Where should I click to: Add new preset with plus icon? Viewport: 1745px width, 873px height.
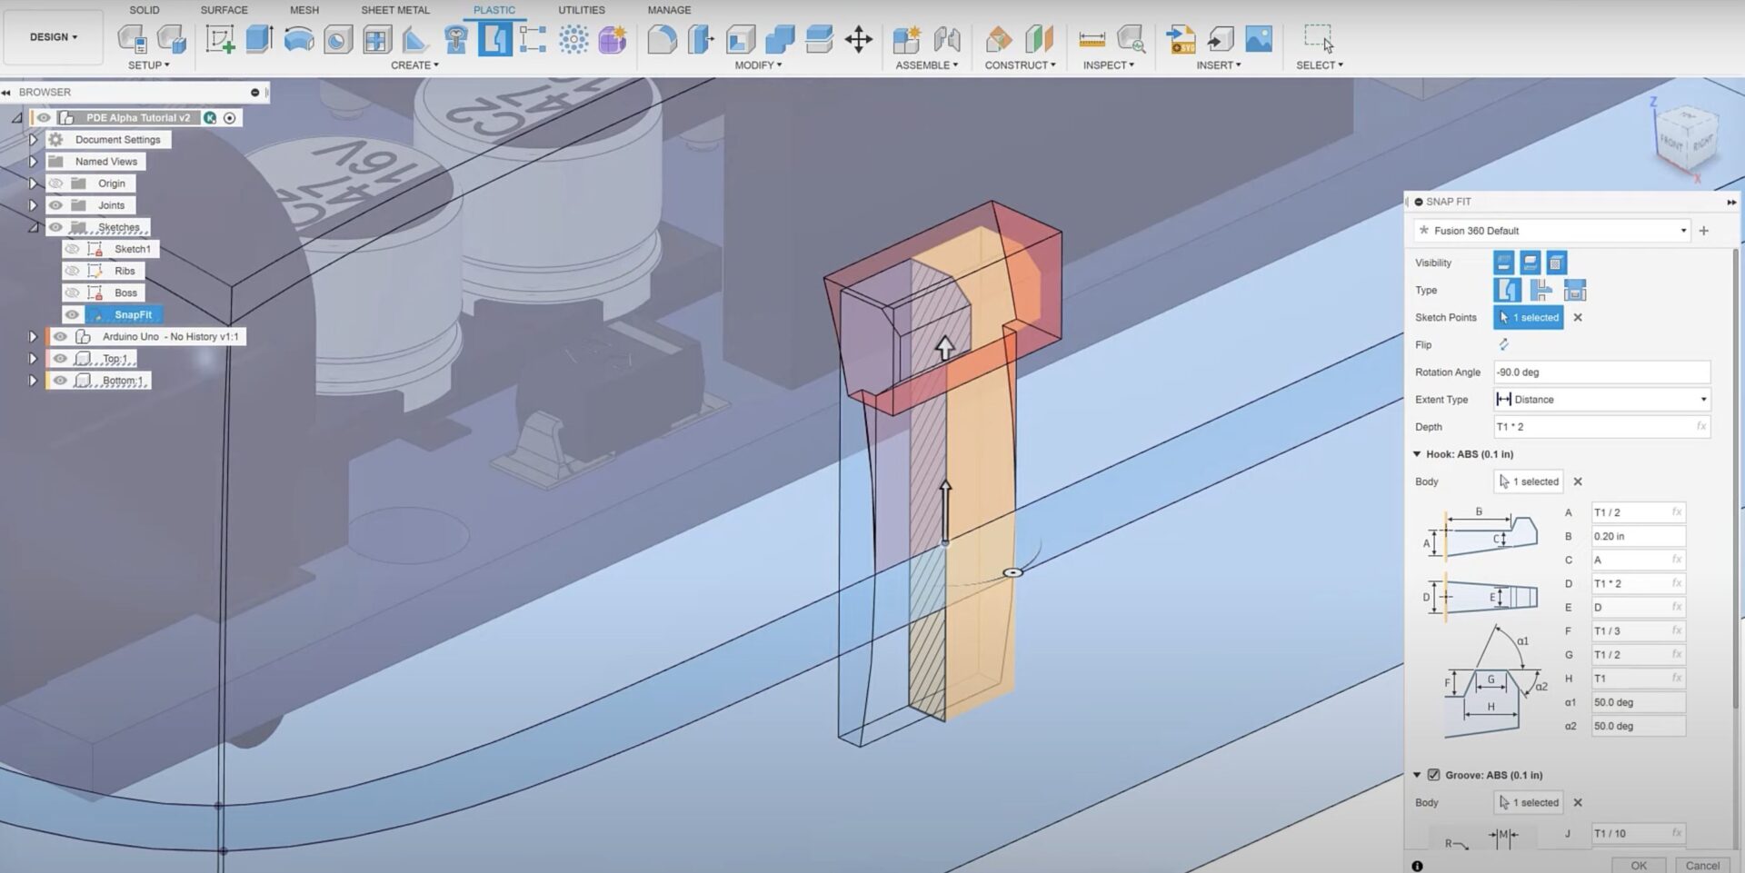1704,231
